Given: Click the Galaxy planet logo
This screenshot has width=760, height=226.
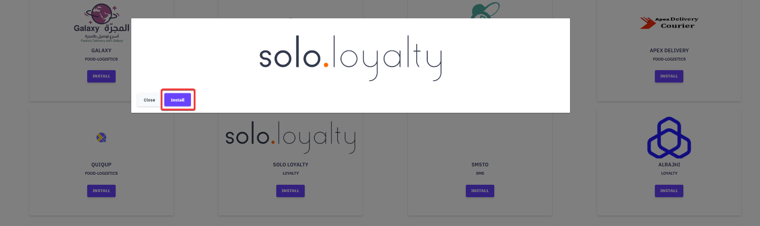Looking at the screenshot, I should click(x=101, y=23).
